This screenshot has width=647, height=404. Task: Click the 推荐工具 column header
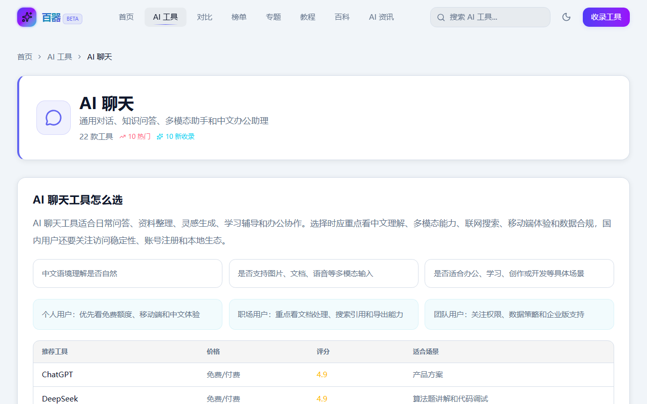point(55,352)
